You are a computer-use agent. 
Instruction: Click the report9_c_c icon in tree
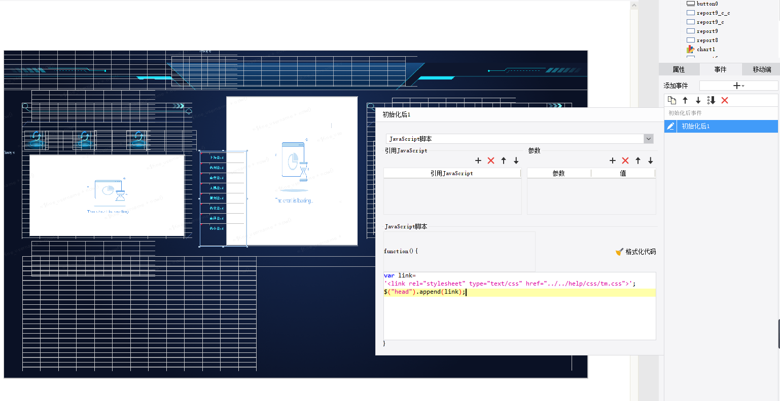[x=691, y=13]
